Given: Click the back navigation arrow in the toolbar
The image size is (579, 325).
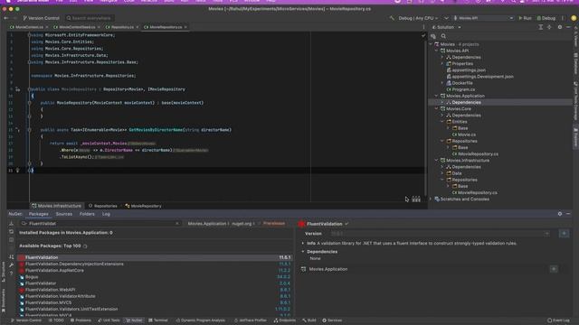Looking at the screenshot, I should (6, 18).
